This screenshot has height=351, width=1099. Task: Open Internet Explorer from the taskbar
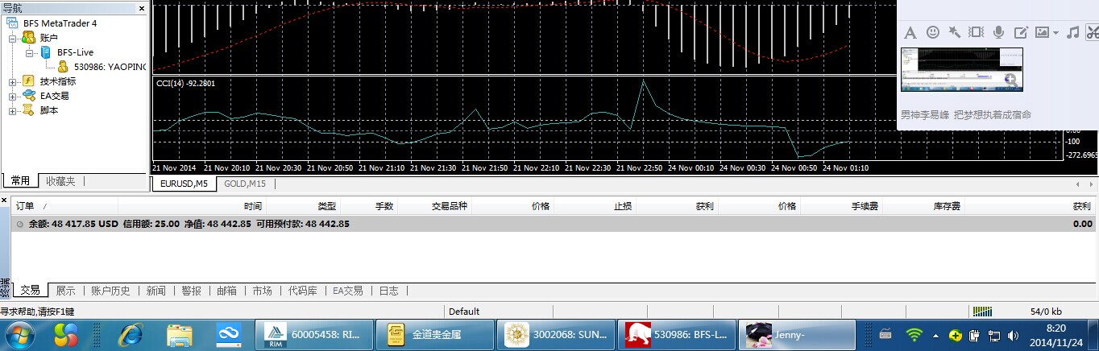click(130, 334)
